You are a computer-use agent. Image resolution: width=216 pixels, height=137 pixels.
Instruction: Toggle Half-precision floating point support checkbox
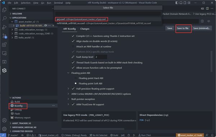pos(73,89)
